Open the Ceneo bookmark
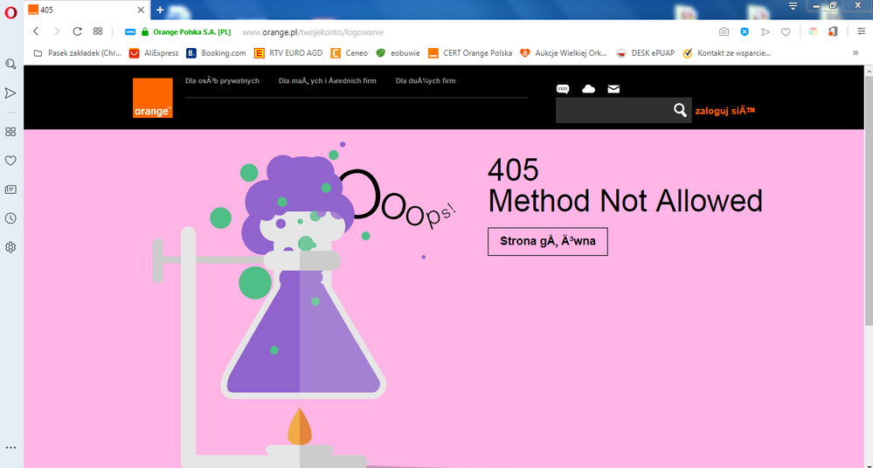 [x=350, y=53]
